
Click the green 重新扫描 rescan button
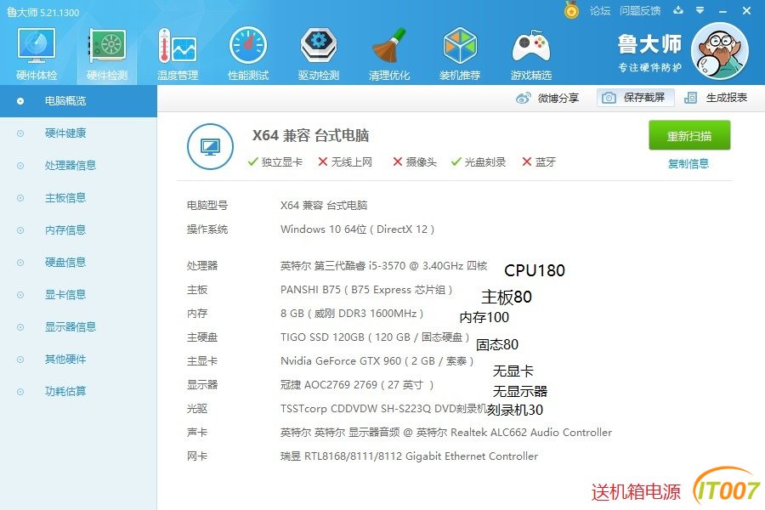689,135
